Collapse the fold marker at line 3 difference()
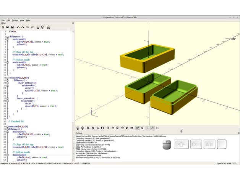Viewport: 240px width, 180px height. click(x=7, y=37)
